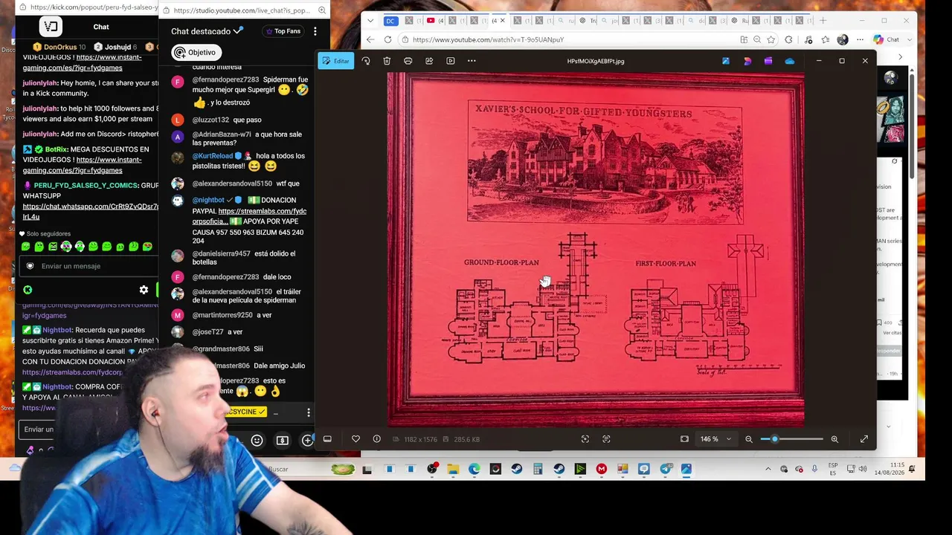Screen dimensions: 952x535
Task: Click Enviar un mensaje input in Kick chat
Action: [x=89, y=266]
